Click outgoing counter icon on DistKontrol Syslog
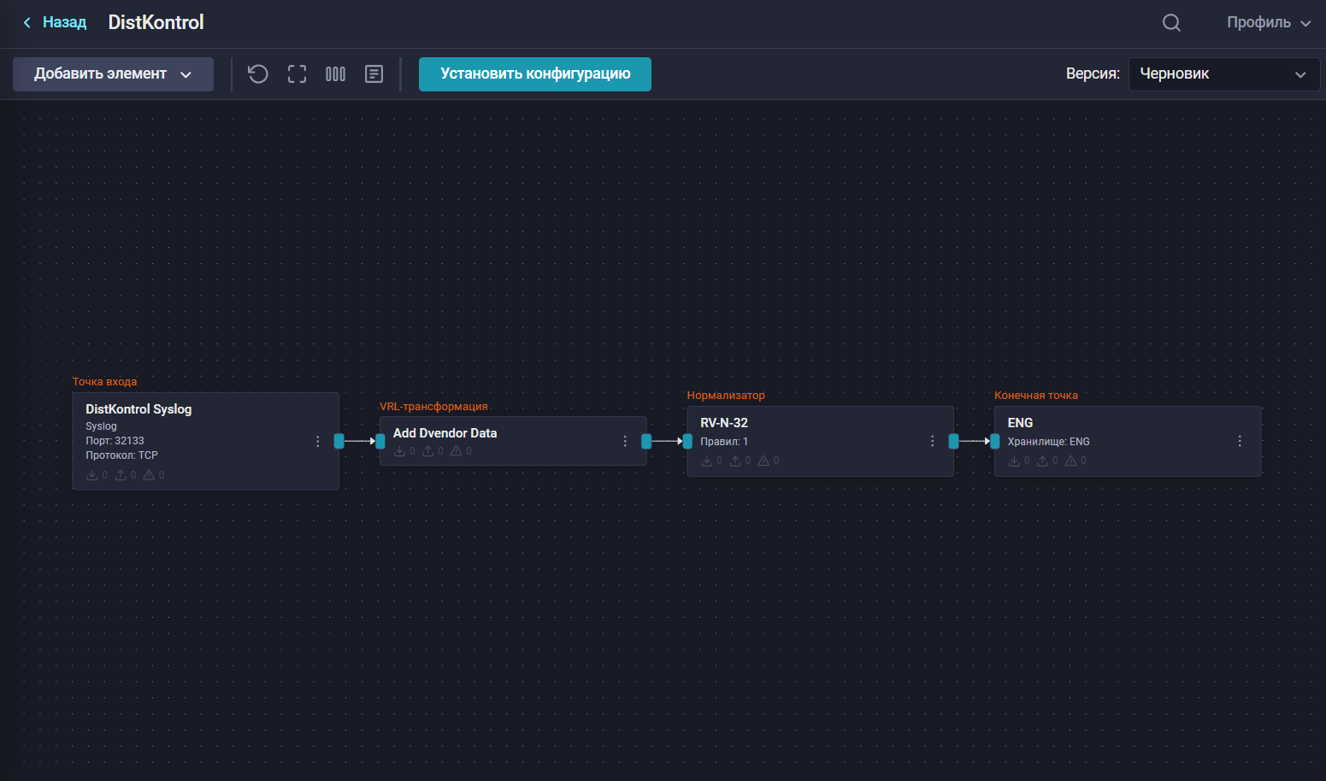Image resolution: width=1326 pixels, height=781 pixels. point(121,475)
